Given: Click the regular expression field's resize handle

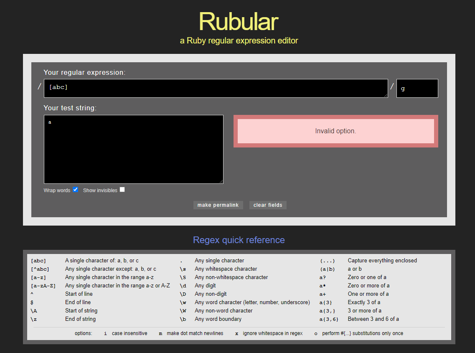Looking at the screenshot, I should [x=386, y=95].
